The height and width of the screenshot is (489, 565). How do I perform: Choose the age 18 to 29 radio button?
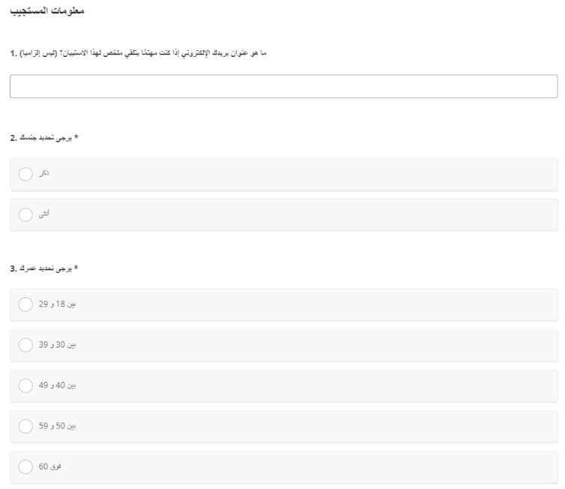(x=24, y=305)
